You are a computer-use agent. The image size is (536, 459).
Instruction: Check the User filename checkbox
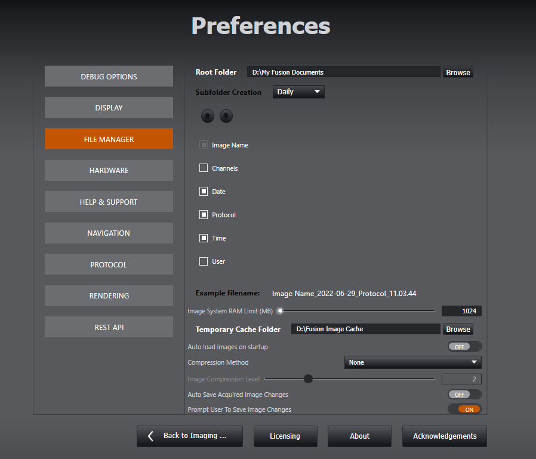pyautogui.click(x=204, y=261)
